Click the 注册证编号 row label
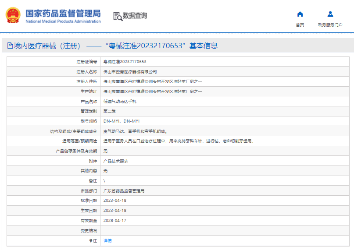This screenshot has width=354, height=250. click(87, 62)
